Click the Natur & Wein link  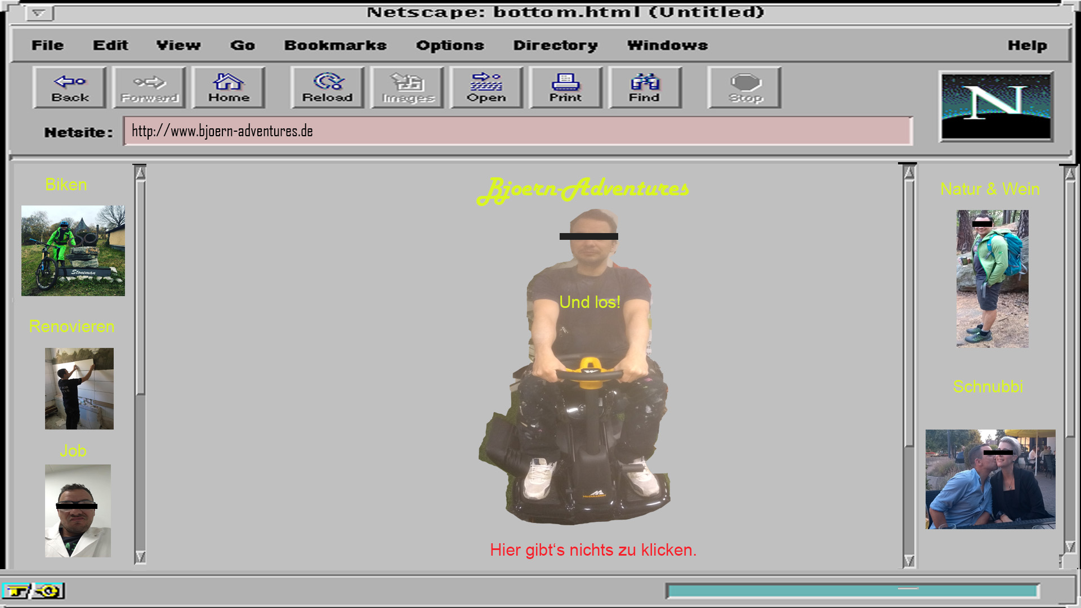coord(990,189)
